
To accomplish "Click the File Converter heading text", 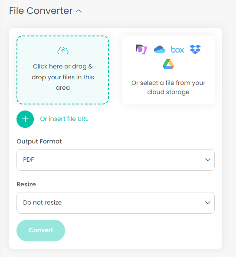I will tap(41, 11).
